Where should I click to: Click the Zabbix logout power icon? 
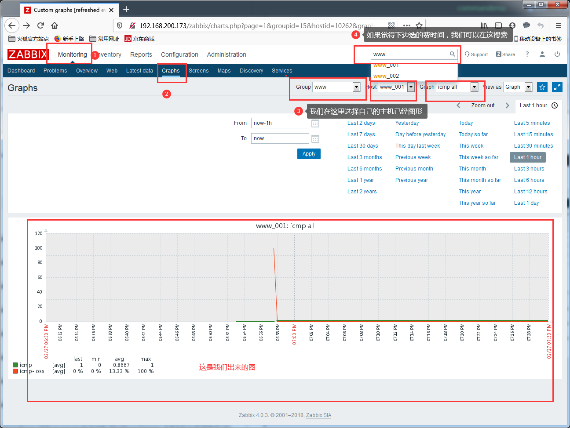tap(557, 54)
